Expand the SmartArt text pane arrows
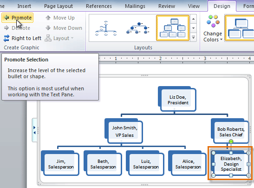Viewport: 254px width, 188px height. coord(34,130)
